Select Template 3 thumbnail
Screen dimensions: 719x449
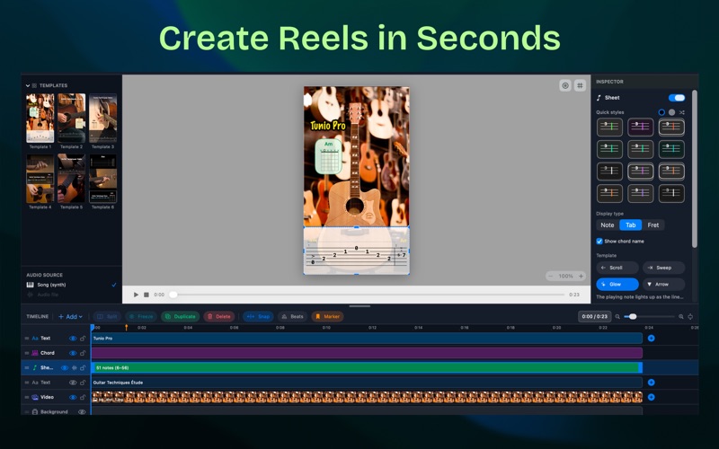(102, 119)
